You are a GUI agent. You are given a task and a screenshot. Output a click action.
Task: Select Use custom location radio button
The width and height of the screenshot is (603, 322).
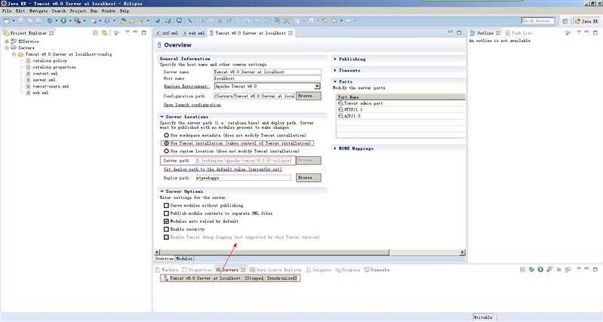tap(167, 151)
